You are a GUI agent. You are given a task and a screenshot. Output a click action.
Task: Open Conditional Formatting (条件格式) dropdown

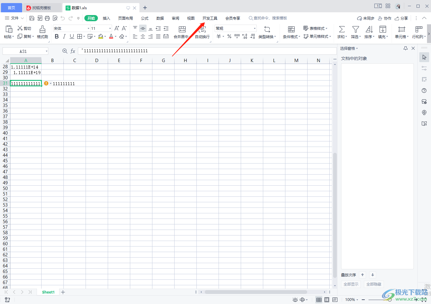pos(291,32)
